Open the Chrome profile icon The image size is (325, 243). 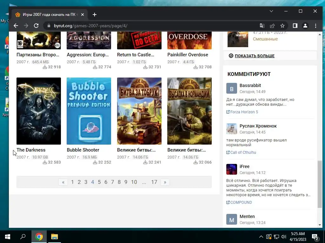305,26
